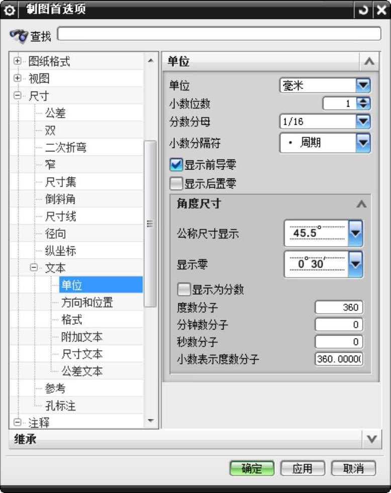
Task: Select 双 in the tree
Action: point(50,130)
